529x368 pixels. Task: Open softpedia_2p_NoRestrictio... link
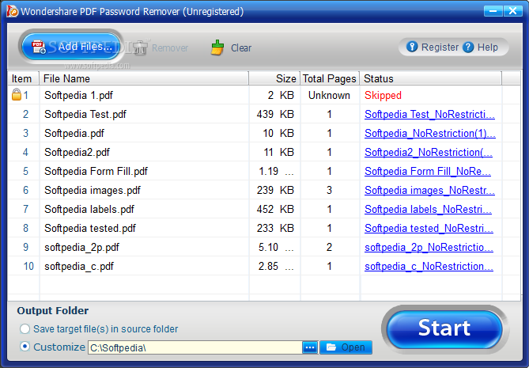point(429,248)
